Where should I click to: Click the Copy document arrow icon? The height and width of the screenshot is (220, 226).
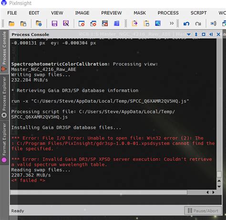(134, 23)
